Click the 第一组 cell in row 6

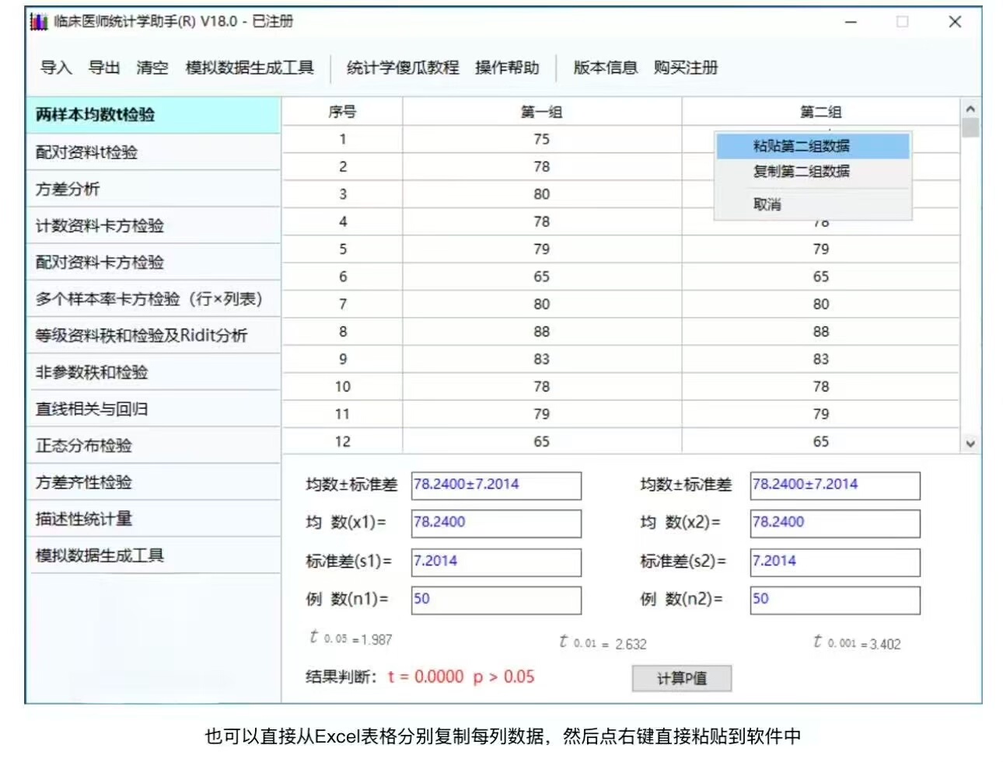[x=542, y=277]
